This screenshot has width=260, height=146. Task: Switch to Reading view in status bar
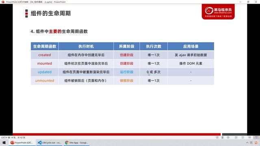pos(249,137)
